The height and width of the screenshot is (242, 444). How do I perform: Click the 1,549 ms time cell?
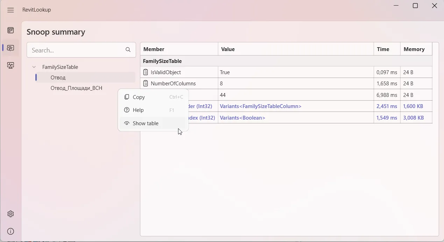pyautogui.click(x=387, y=118)
